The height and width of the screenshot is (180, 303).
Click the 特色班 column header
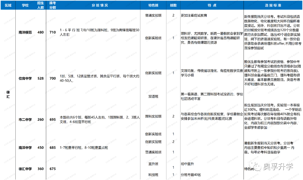pos(153,5)
